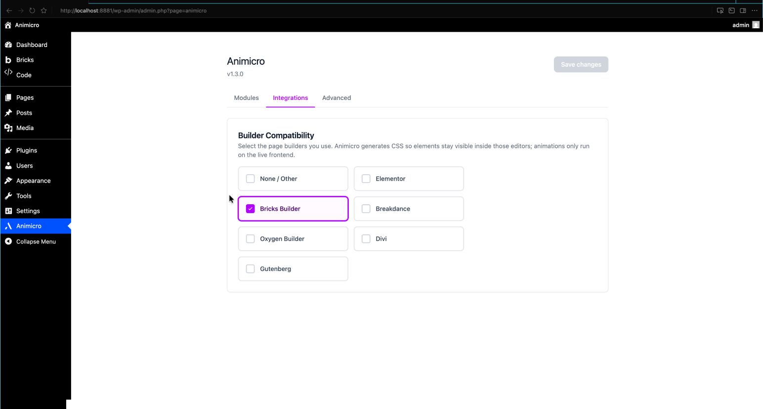This screenshot has width=763, height=409.
Task: Click the Pages label in sidebar
Action: pyautogui.click(x=25, y=98)
